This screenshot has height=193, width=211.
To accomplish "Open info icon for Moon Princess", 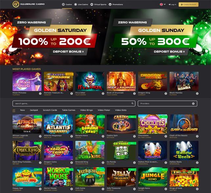I will click(x=40, y=94).
